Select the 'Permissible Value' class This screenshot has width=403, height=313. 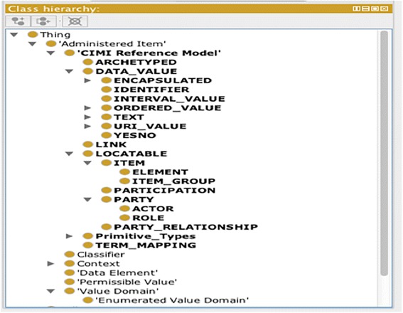click(127, 282)
